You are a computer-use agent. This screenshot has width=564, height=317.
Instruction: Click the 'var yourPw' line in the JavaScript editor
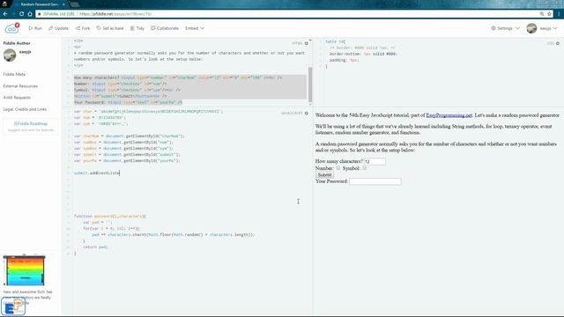pos(127,160)
